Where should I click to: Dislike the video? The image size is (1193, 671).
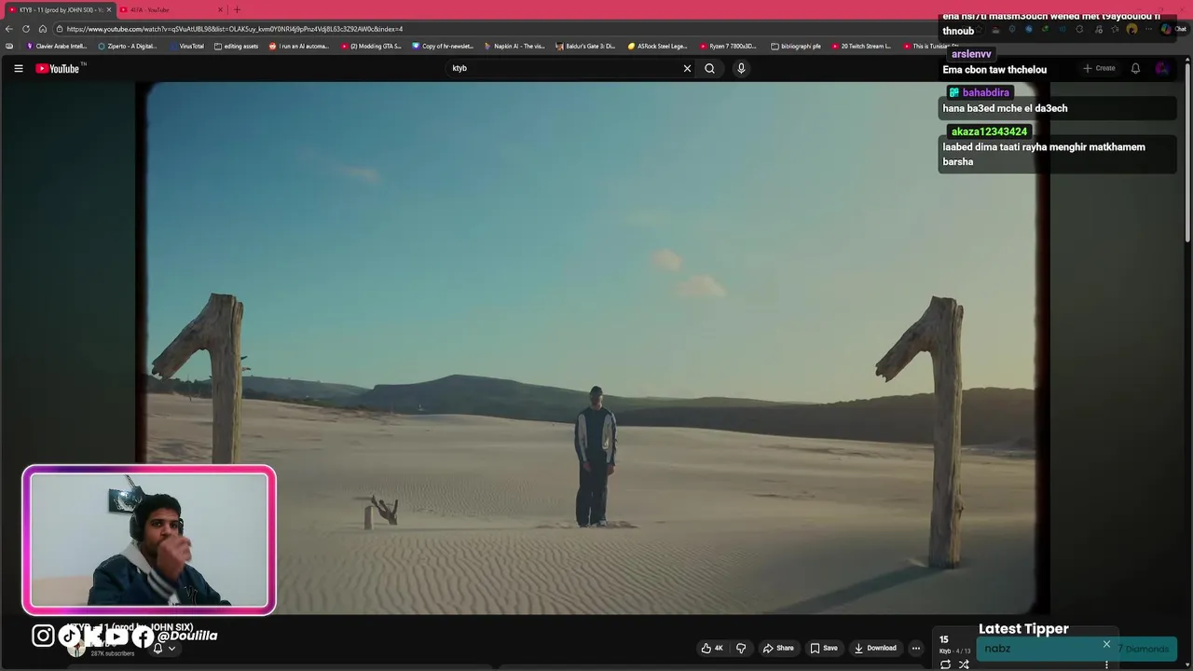click(x=741, y=648)
